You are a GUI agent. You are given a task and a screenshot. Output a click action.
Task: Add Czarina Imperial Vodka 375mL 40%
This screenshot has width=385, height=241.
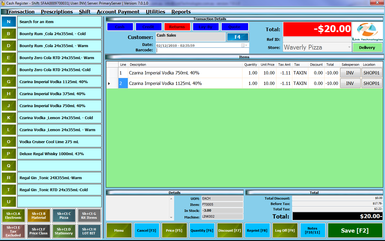59,94
